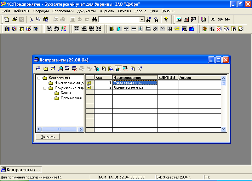This screenshot has height=181, width=252.
Task: Click the adult and child figures icon
Action: coord(212,29)
